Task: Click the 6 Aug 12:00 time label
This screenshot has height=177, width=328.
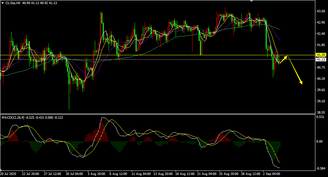Action: tap(118, 174)
